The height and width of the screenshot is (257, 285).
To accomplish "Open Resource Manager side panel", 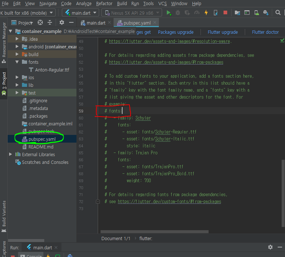I will (x=4, y=43).
